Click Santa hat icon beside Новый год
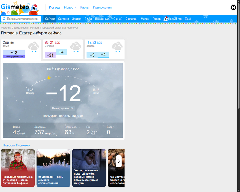The image size is (240, 192). [166, 19]
